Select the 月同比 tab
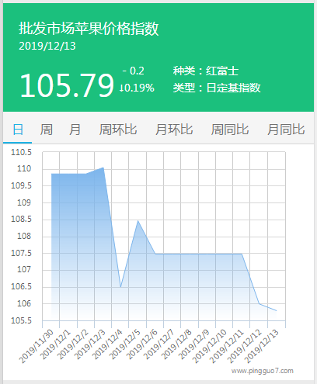317x384 pixels. [x=286, y=130]
